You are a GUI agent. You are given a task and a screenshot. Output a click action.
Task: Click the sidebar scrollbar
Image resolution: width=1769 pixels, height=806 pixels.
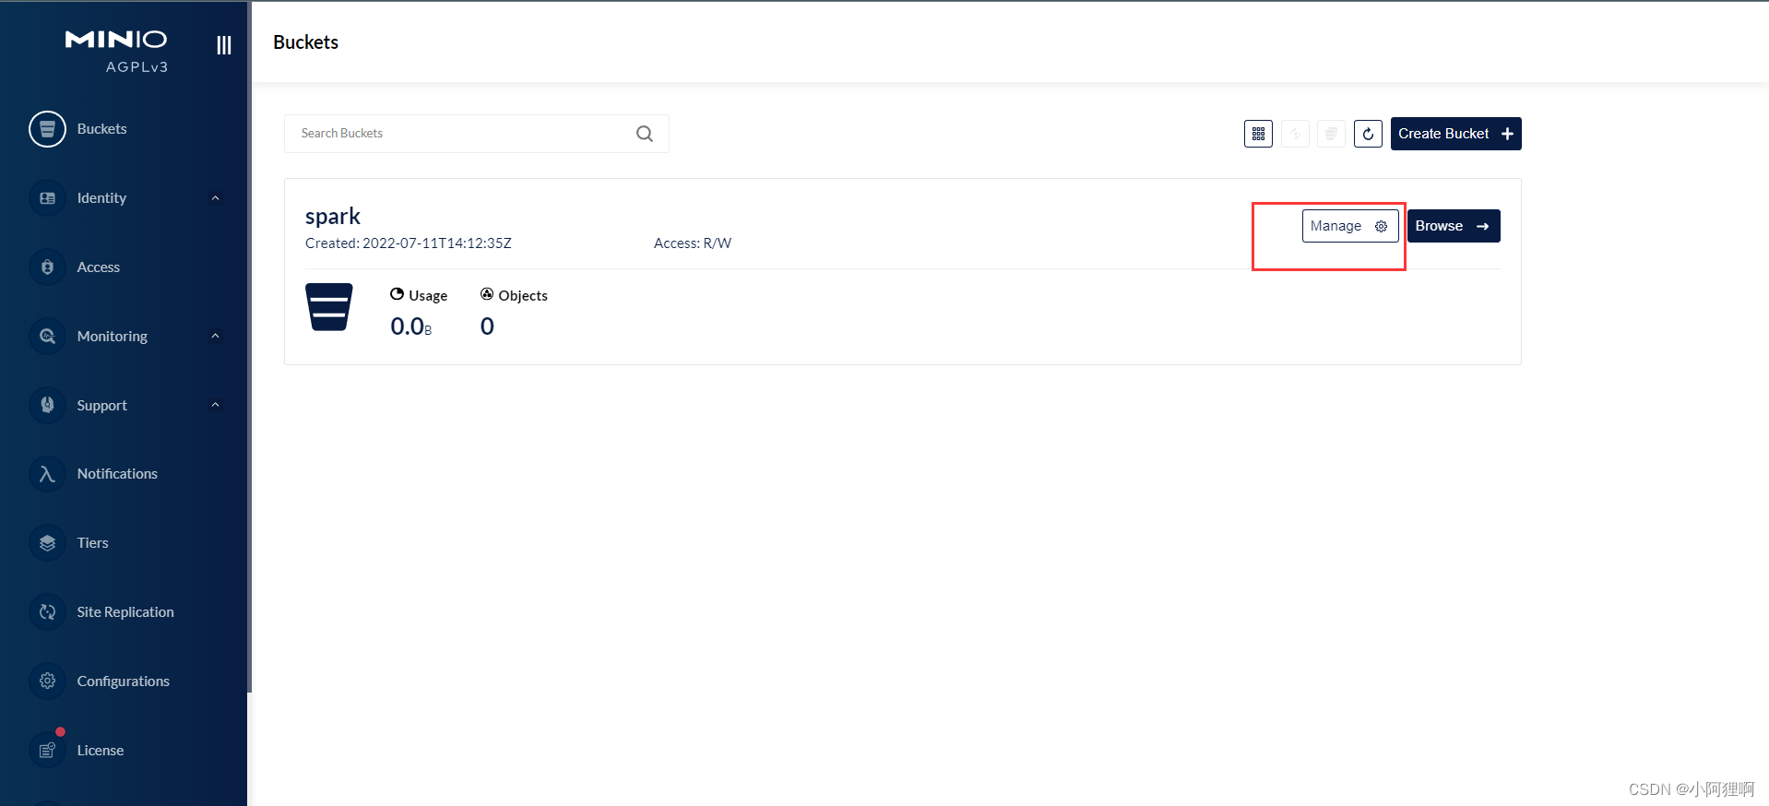(x=249, y=346)
